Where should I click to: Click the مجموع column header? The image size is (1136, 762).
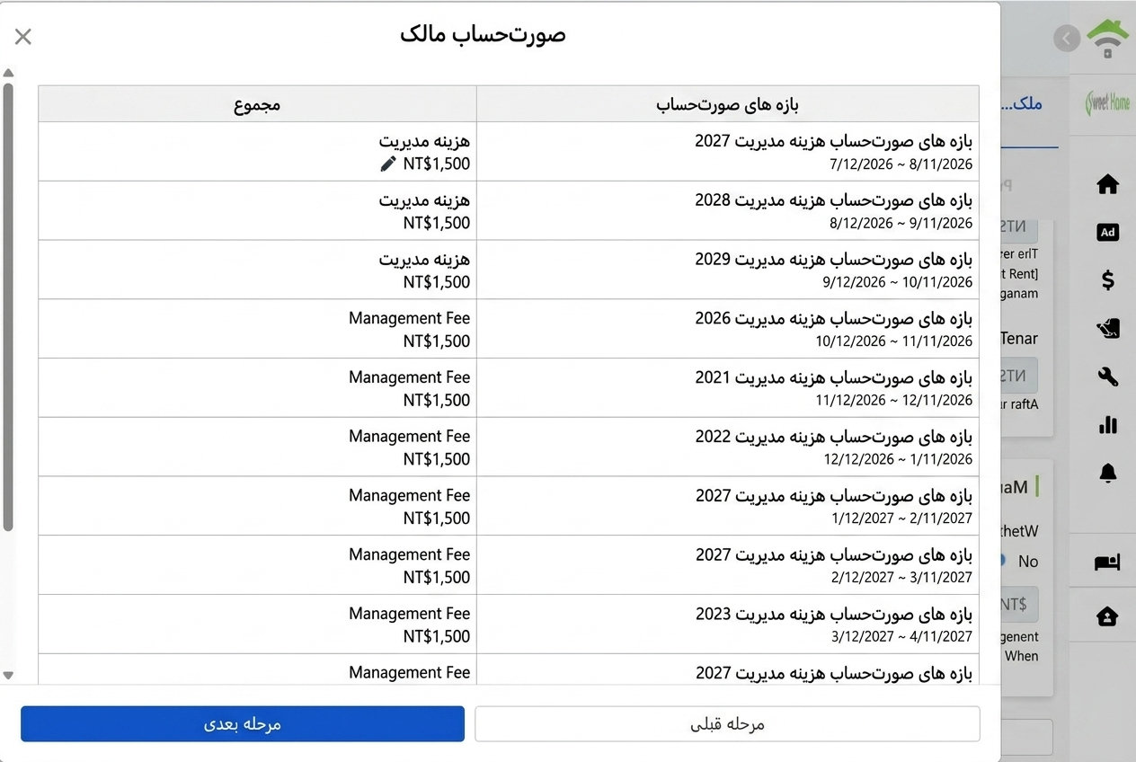(257, 104)
